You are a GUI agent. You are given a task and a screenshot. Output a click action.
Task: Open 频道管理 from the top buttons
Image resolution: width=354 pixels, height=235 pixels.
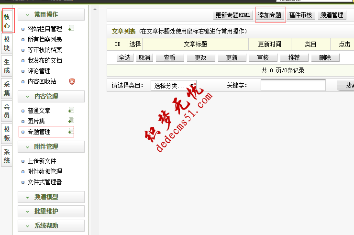pos(332,15)
